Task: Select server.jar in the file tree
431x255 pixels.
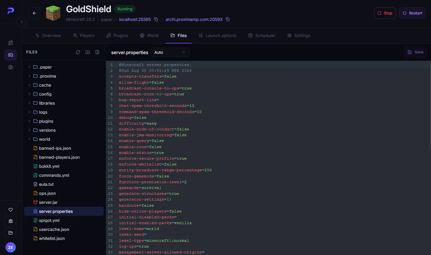Action: (x=64, y=203)
